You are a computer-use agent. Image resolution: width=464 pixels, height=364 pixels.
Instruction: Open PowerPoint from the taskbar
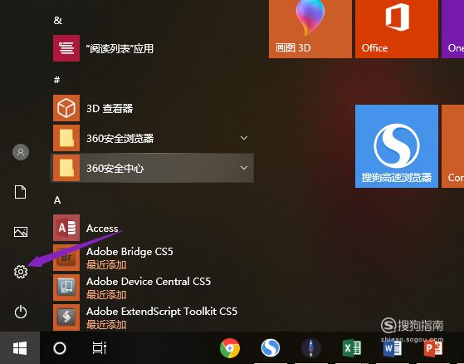pyautogui.click(x=433, y=348)
